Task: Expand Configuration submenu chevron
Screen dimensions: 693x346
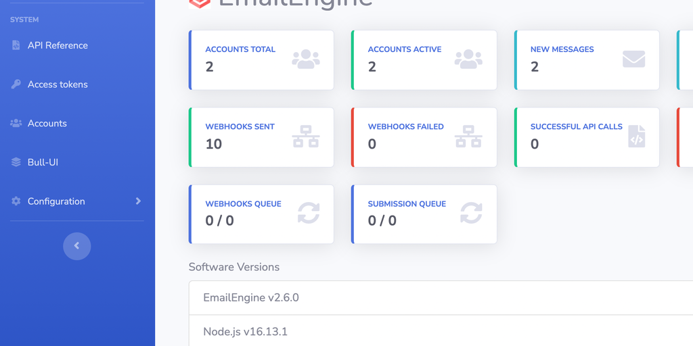Action: (138, 201)
